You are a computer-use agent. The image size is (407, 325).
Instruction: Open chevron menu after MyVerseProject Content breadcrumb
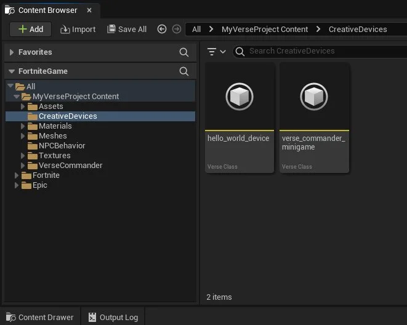pyautogui.click(x=318, y=29)
